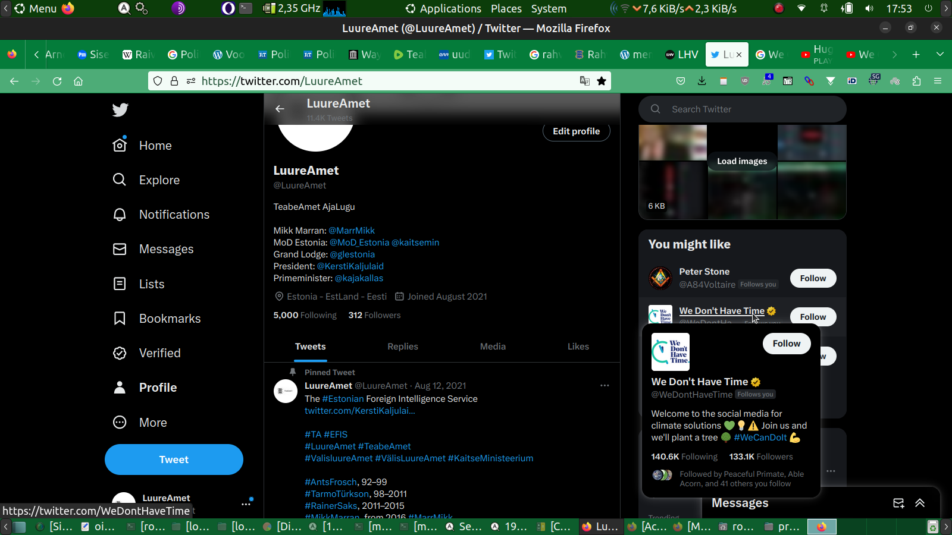Screen dimensions: 952x535
Task: Open the tracking protection shield icon
Action: pos(158,81)
